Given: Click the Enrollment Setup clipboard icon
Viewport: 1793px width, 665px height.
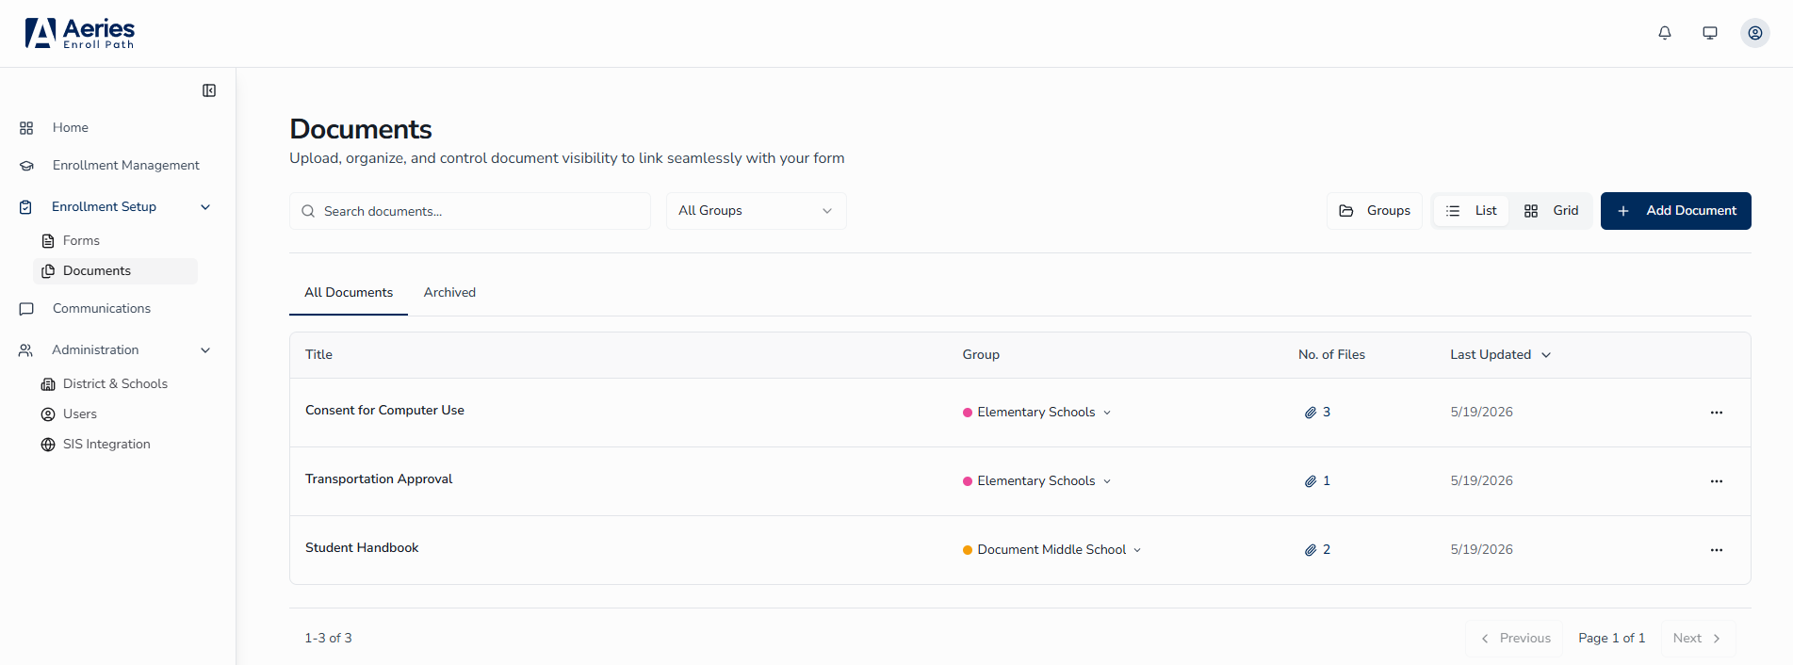Looking at the screenshot, I should tap(26, 207).
